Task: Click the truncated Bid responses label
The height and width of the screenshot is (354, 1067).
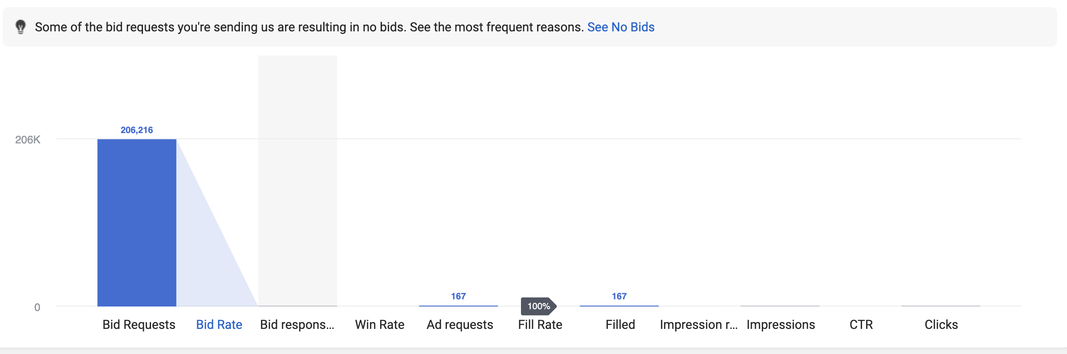Action: tap(297, 324)
